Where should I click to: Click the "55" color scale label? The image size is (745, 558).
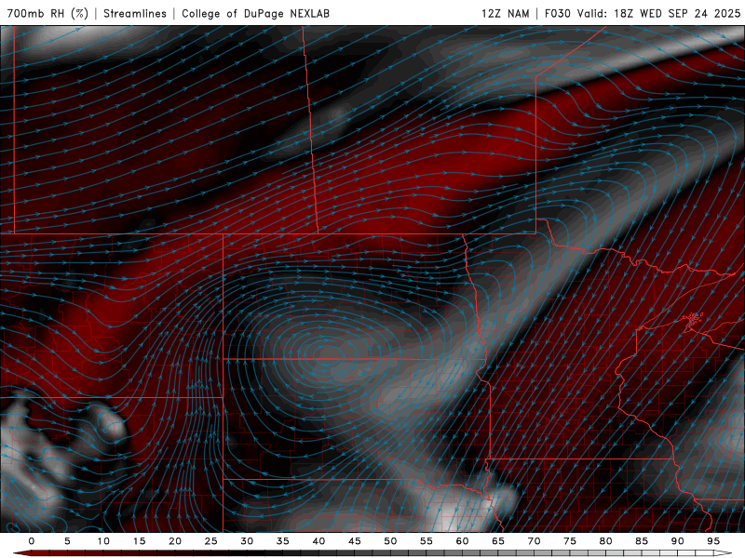click(427, 541)
